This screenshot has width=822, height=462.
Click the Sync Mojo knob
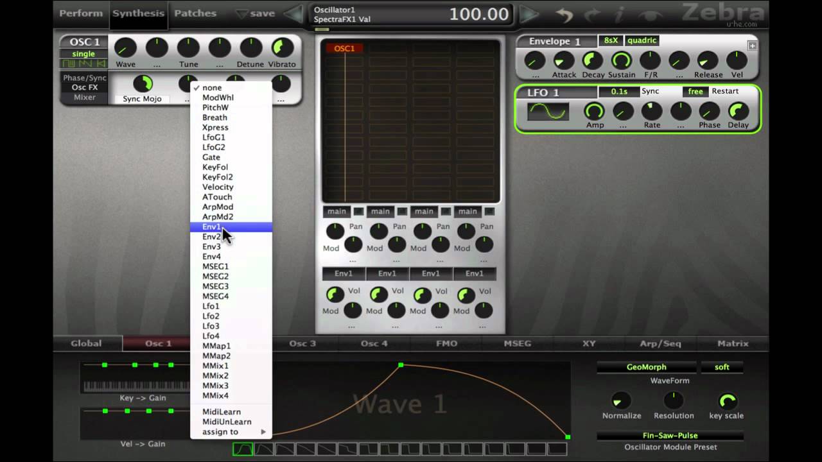click(143, 83)
